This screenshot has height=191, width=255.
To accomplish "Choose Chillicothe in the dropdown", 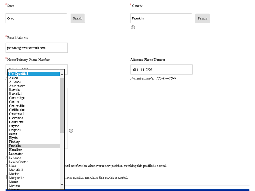I will pos(34,110).
